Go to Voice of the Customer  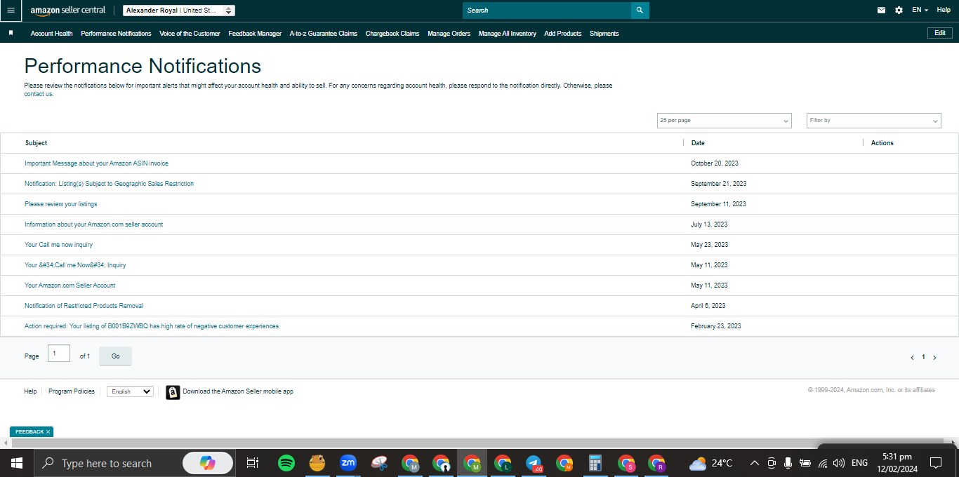tap(190, 34)
